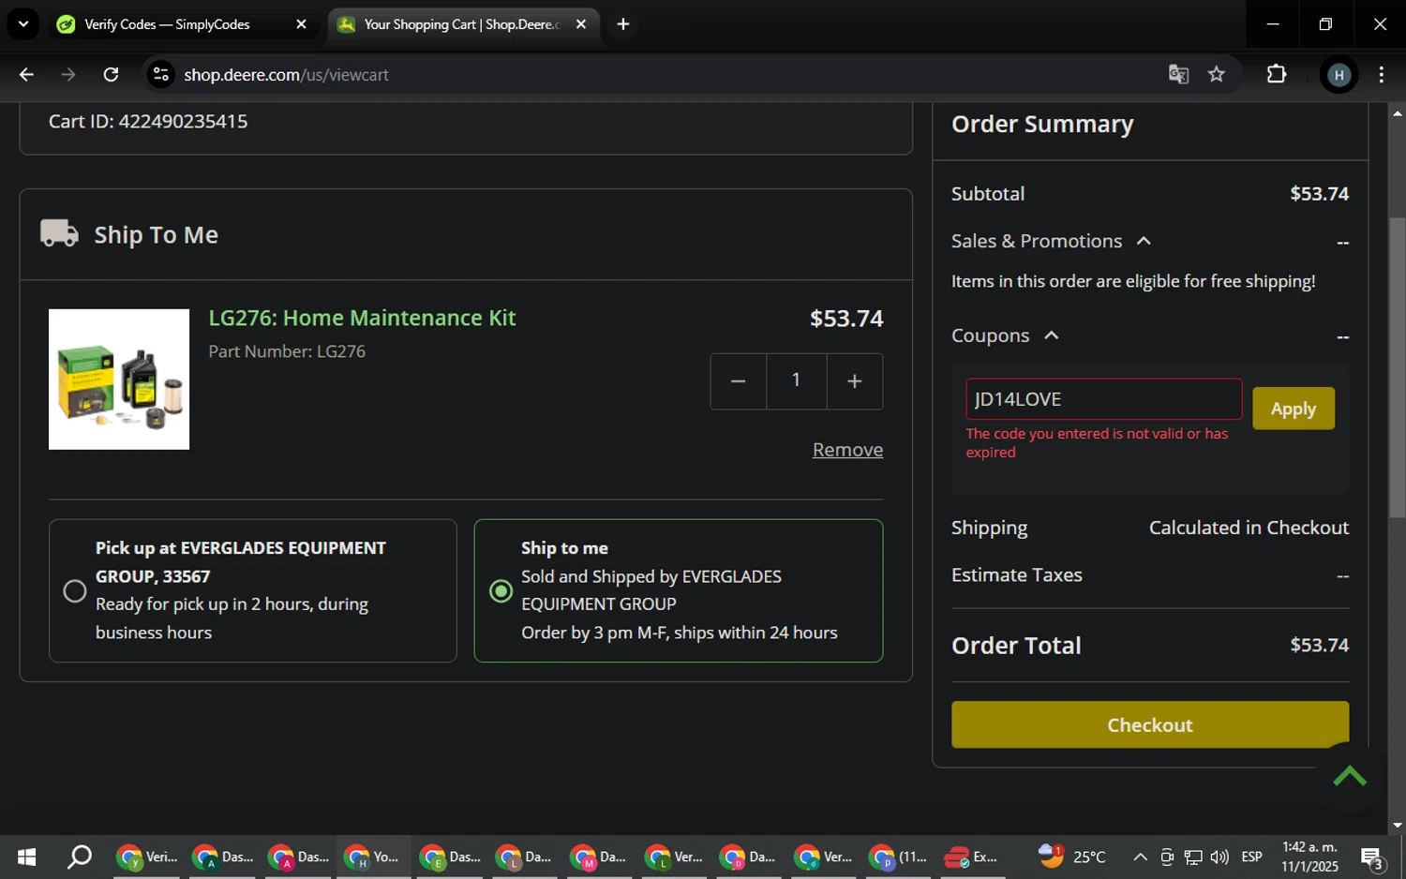
Task: Open the network status tray icon
Action: (x=1193, y=857)
